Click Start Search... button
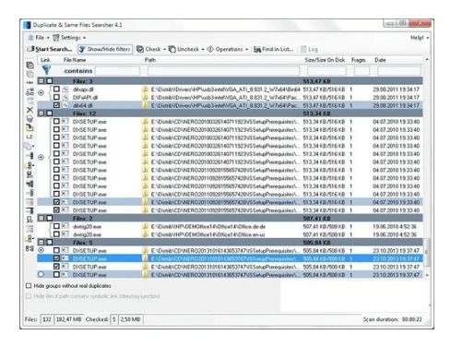This screenshot has height=347, width=463. [50, 49]
